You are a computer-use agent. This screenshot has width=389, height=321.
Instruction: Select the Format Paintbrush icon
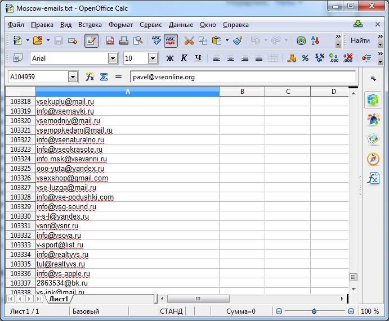[x=238, y=40]
